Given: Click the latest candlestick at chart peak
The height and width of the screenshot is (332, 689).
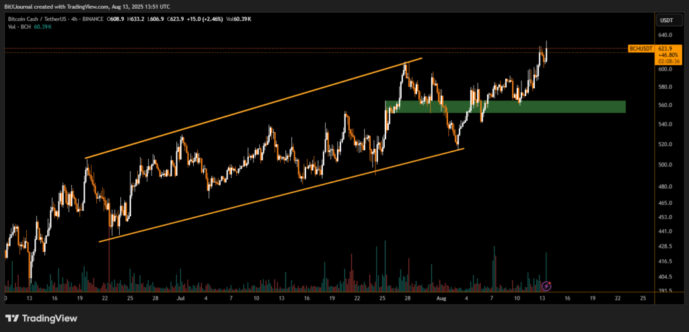Looking at the screenshot, I should 546,53.
